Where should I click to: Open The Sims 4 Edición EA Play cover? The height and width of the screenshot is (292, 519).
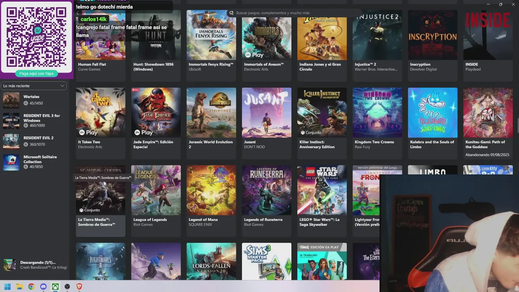[x=322, y=261]
